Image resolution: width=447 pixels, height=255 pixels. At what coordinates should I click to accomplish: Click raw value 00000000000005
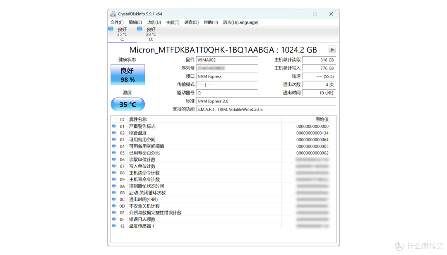[x=312, y=146]
